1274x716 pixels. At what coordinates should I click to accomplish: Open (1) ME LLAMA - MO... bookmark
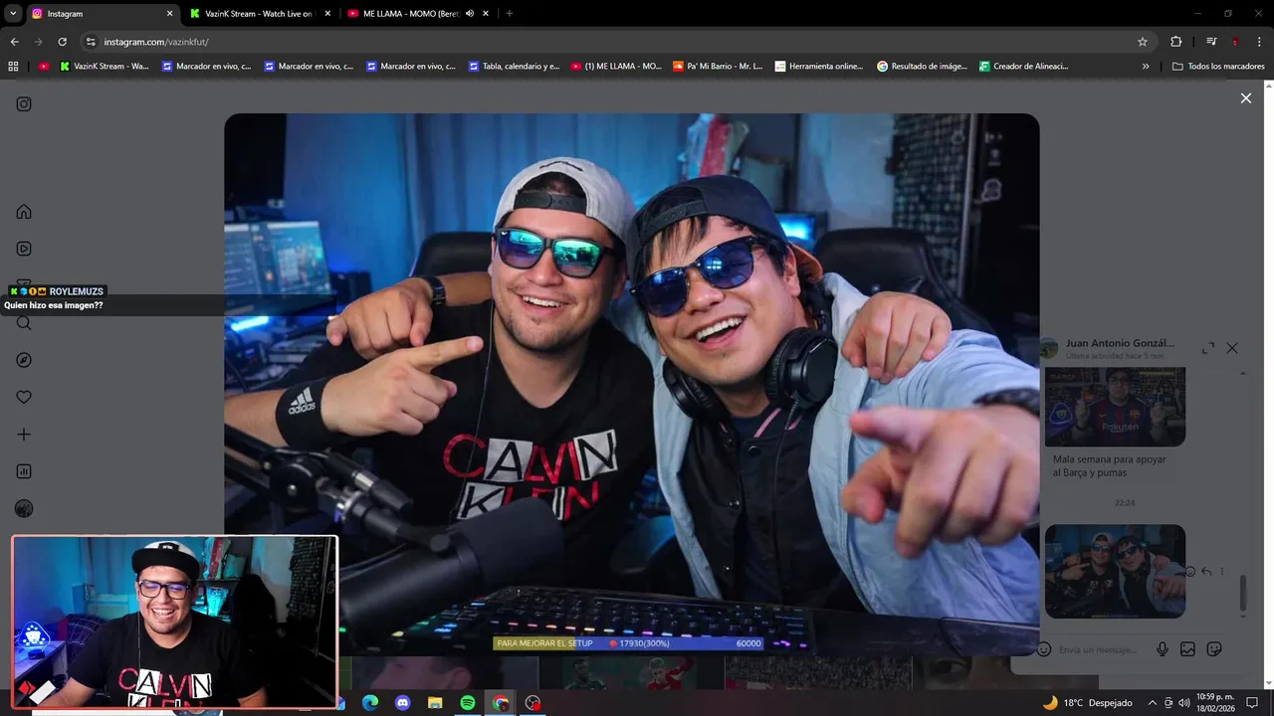pyautogui.click(x=616, y=67)
